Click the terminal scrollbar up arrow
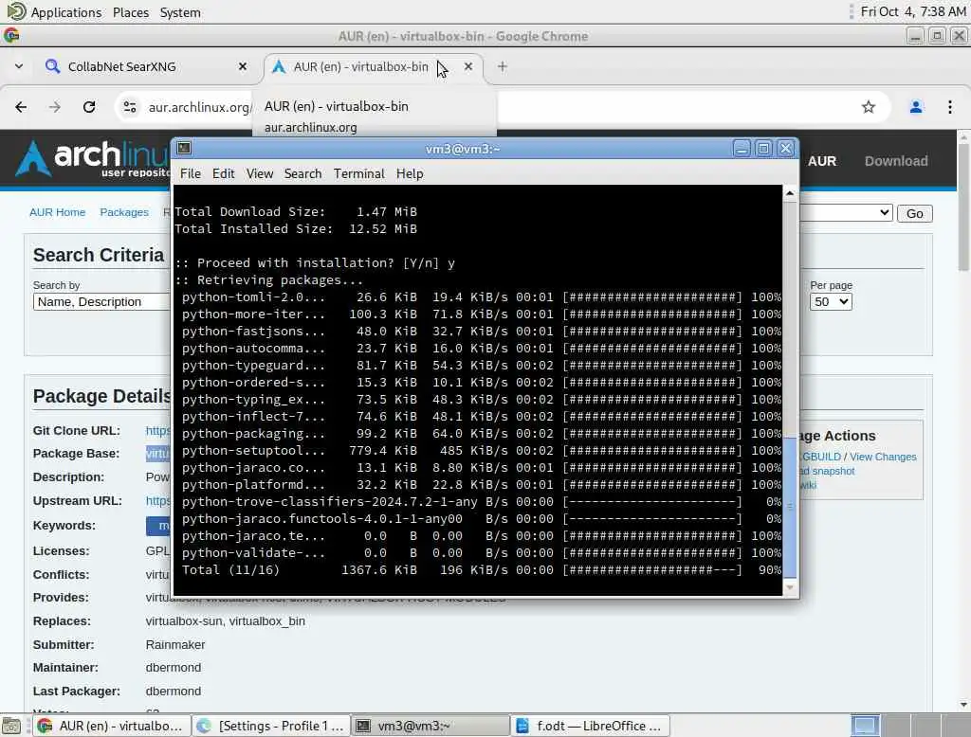 [790, 193]
